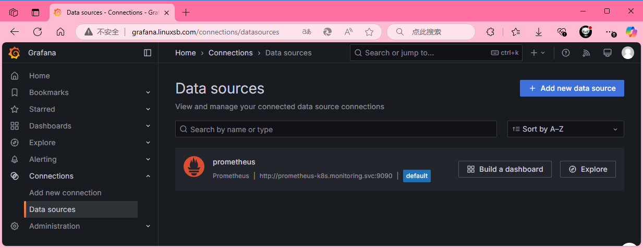Open the news RSS feed icon
This screenshot has width=643, height=248.
(586, 53)
